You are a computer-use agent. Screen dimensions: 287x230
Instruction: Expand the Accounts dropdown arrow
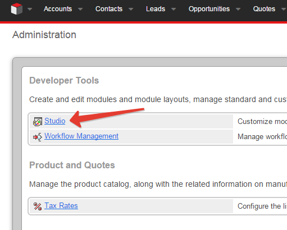coord(80,9)
